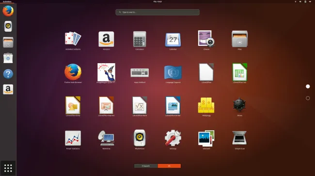Click the Type to search field
The width and height of the screenshot is (315, 176).
[x=157, y=12]
